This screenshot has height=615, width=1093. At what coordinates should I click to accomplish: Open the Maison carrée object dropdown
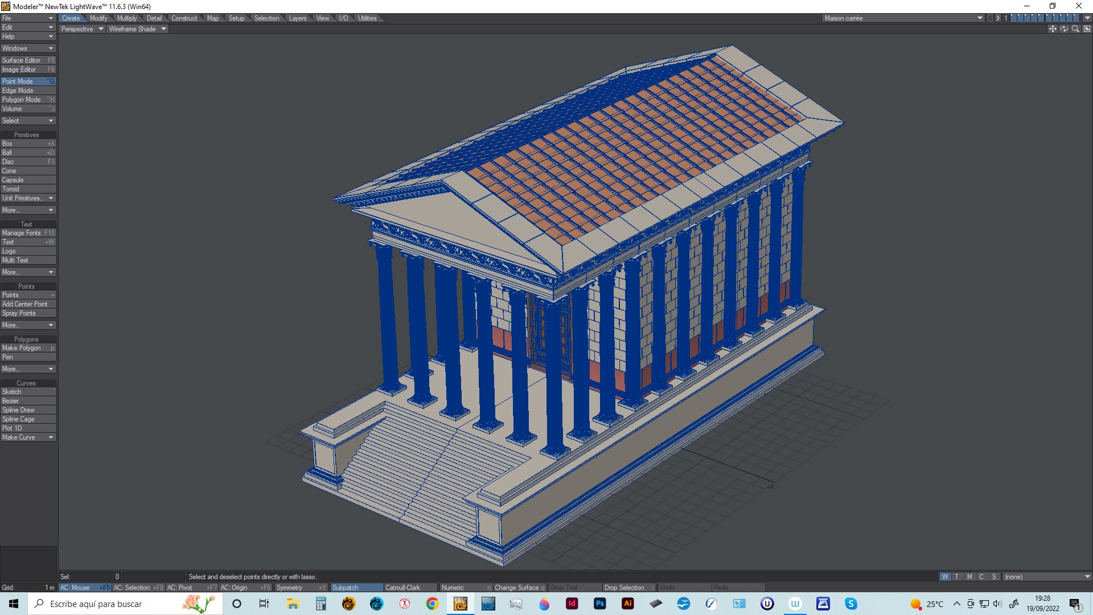click(903, 18)
